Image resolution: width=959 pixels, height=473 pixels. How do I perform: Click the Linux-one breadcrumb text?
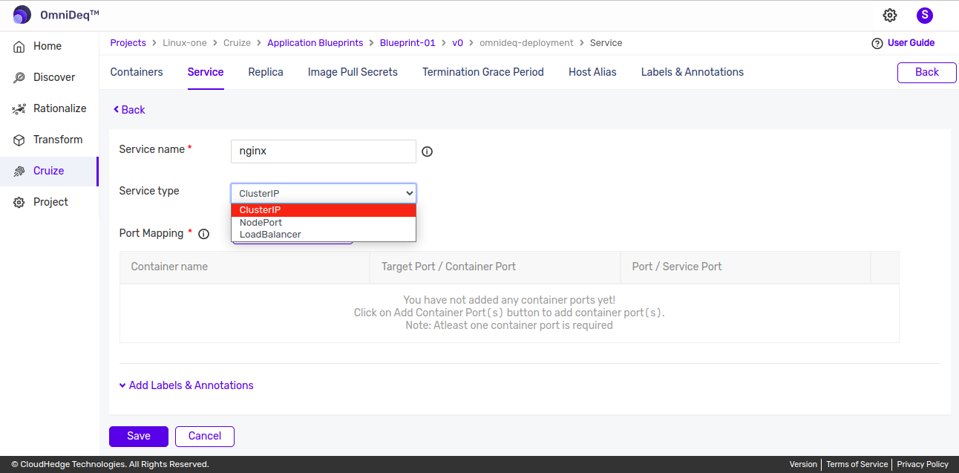point(185,43)
